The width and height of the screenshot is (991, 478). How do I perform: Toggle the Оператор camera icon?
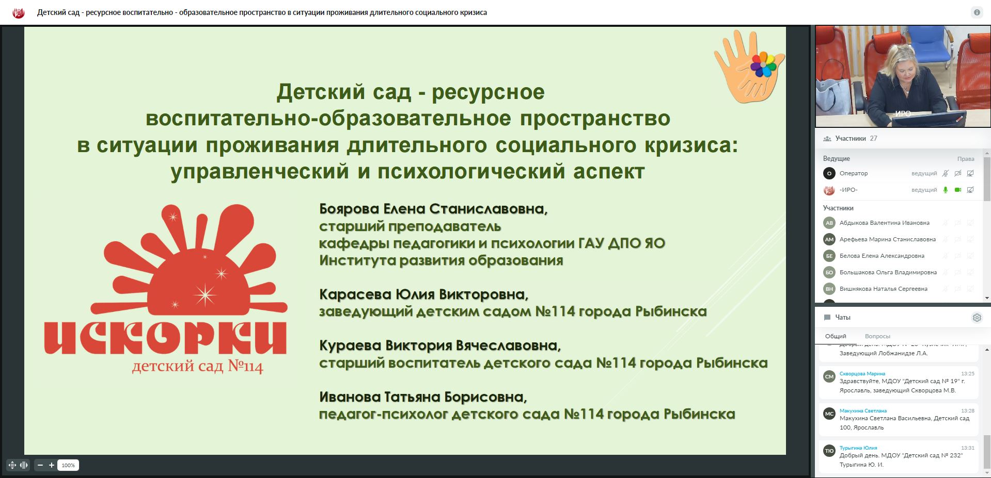(x=958, y=174)
